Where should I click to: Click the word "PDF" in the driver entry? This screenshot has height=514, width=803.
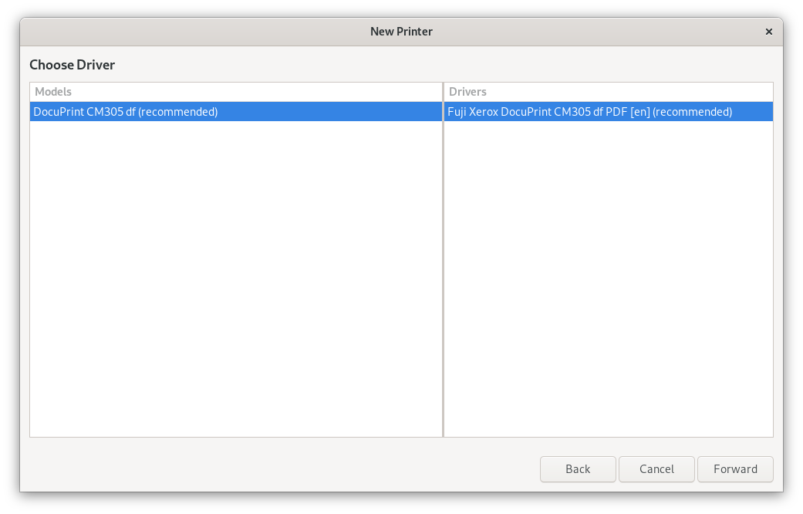[x=616, y=112]
